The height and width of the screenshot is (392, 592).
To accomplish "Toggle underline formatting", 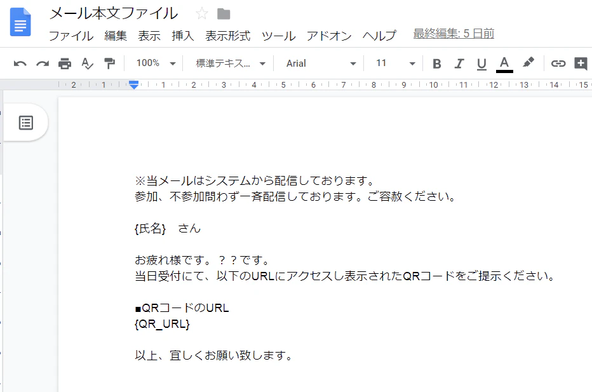I will coord(481,64).
